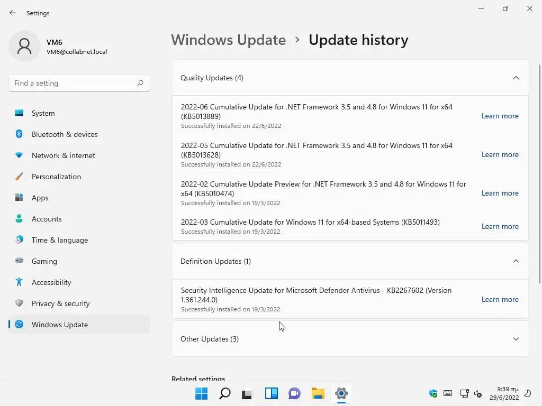Click the 'Update history' heading
This screenshot has width=542, height=406.
358,40
